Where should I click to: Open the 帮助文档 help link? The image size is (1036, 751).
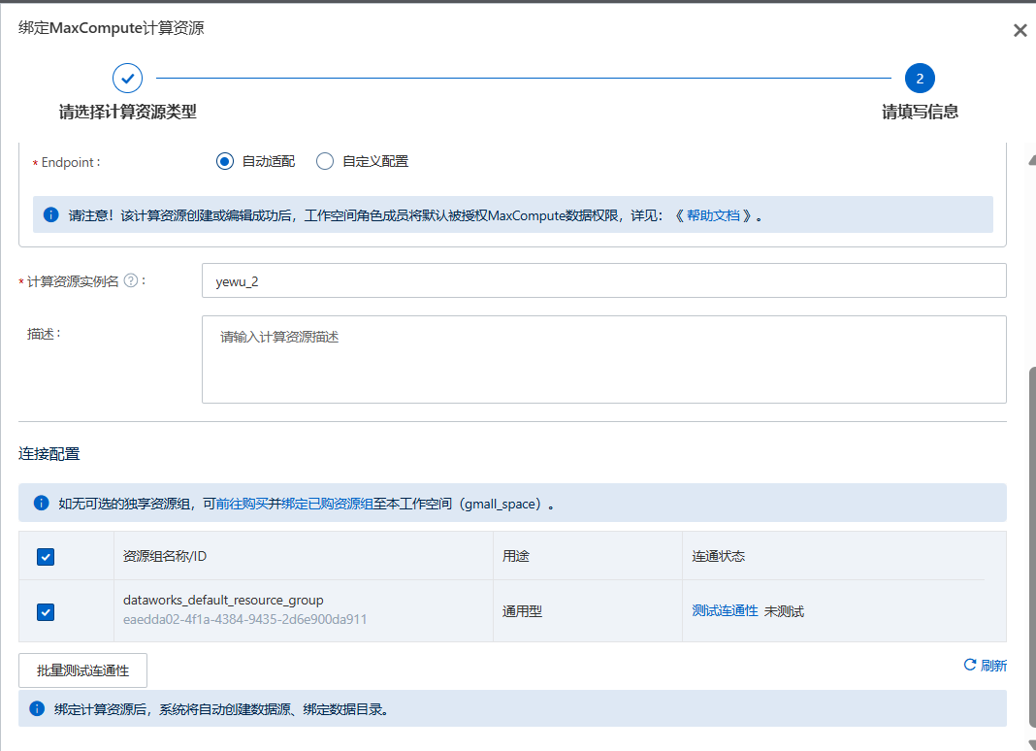(x=713, y=215)
